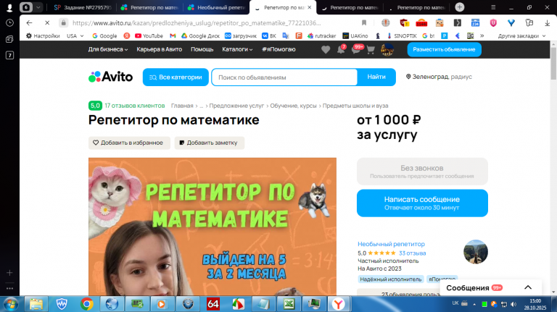Expand the Для бизнеса dropdown menu
This screenshot has height=312, width=557.
[x=108, y=49]
